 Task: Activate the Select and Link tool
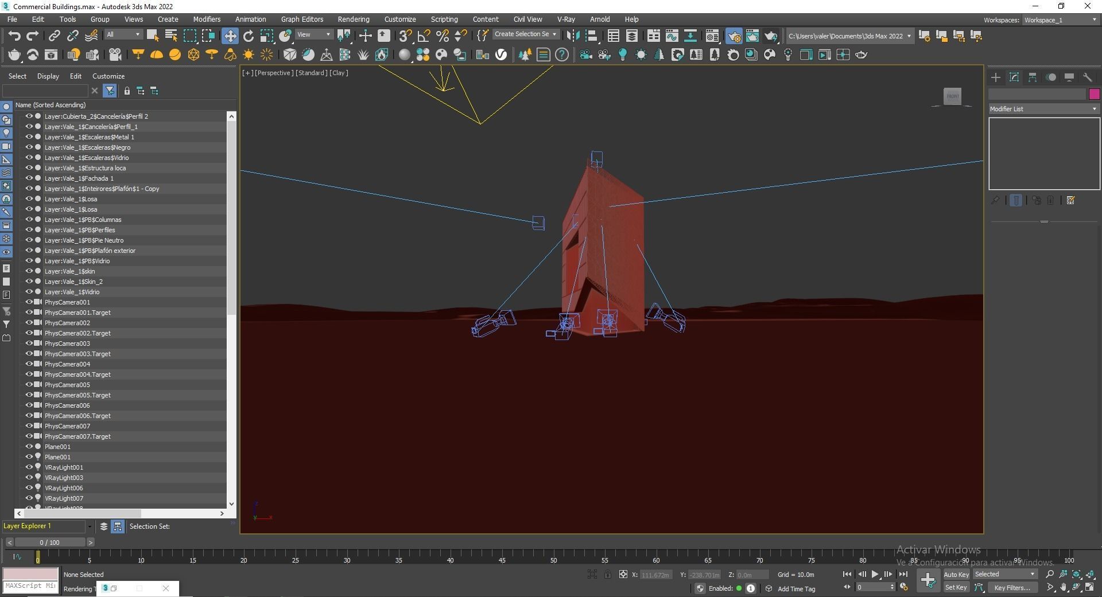[54, 36]
